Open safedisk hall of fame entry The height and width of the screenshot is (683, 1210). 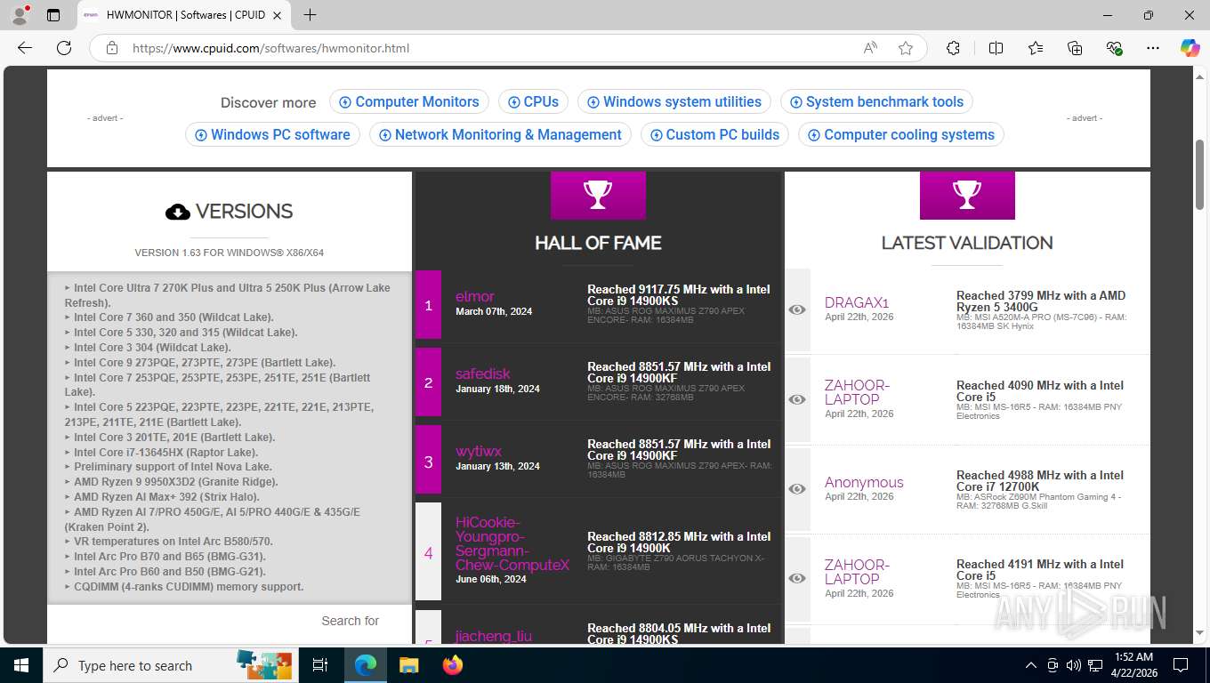coord(482,374)
